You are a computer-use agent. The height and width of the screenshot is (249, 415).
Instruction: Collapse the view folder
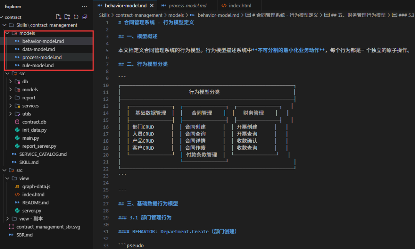point(7,178)
